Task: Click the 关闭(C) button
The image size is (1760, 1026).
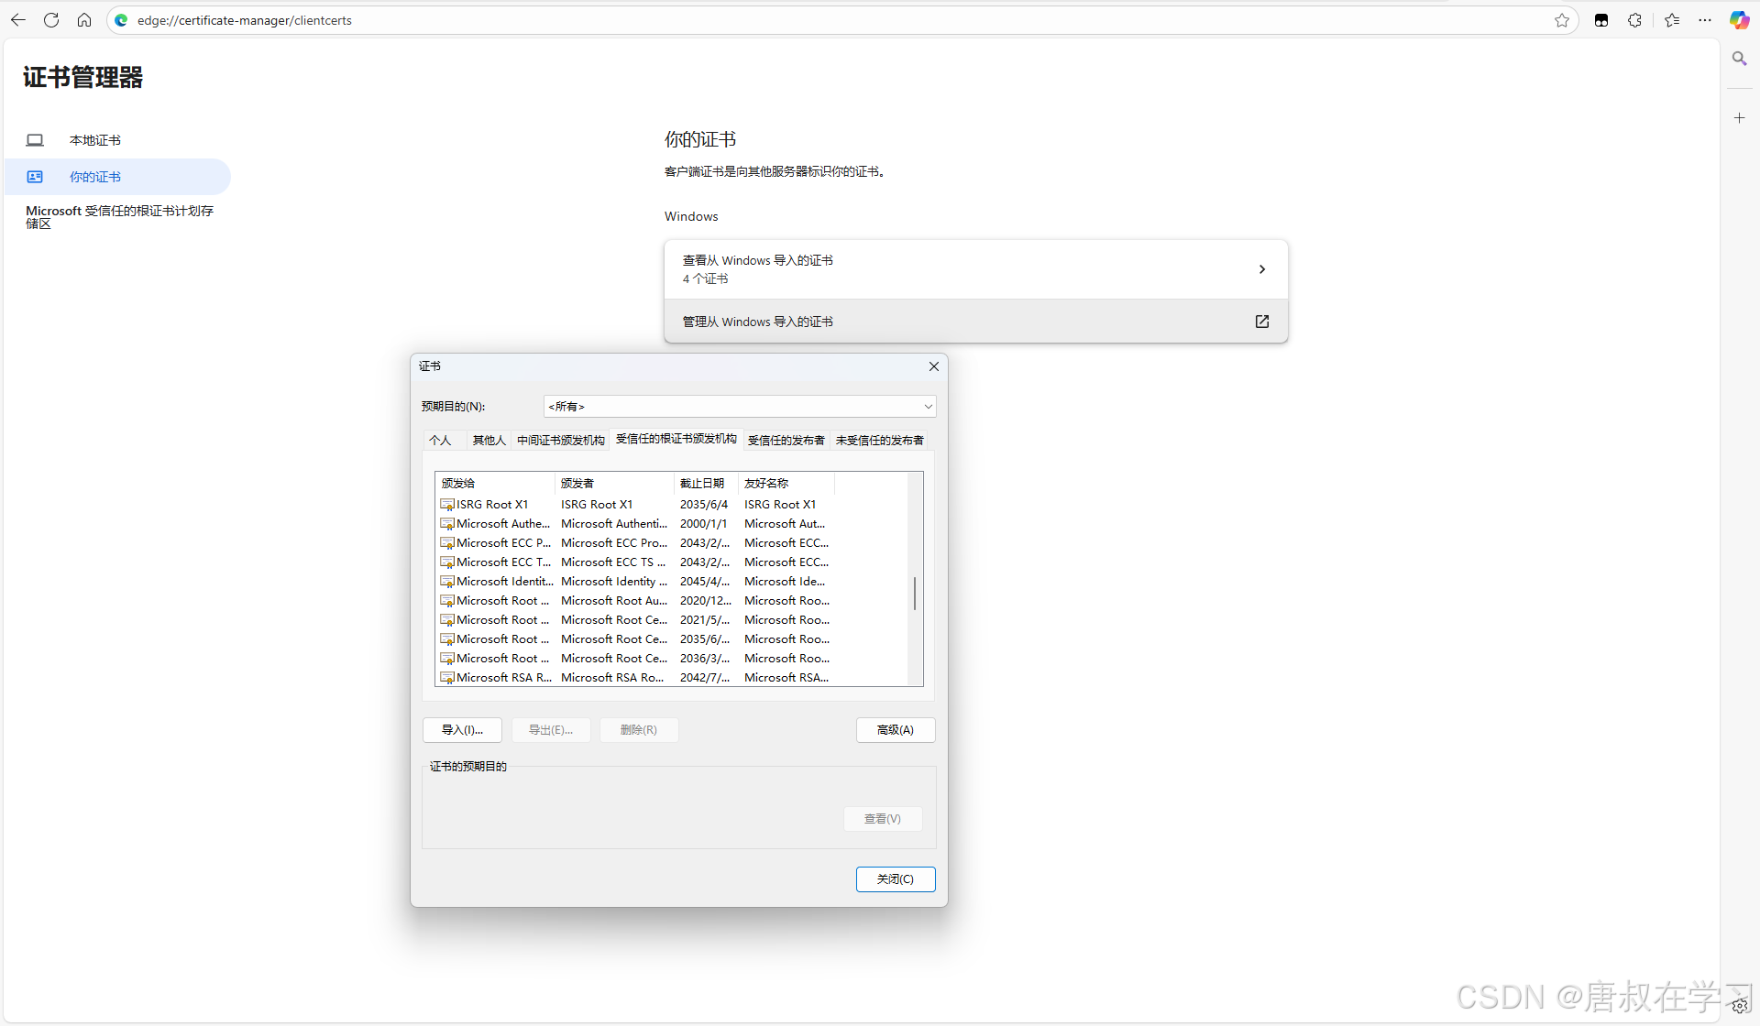Action: click(896, 879)
